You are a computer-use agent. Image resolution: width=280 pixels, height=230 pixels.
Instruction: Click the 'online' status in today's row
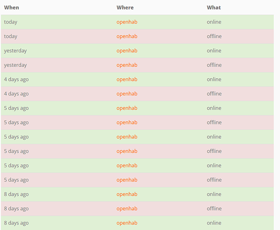coord(214,22)
